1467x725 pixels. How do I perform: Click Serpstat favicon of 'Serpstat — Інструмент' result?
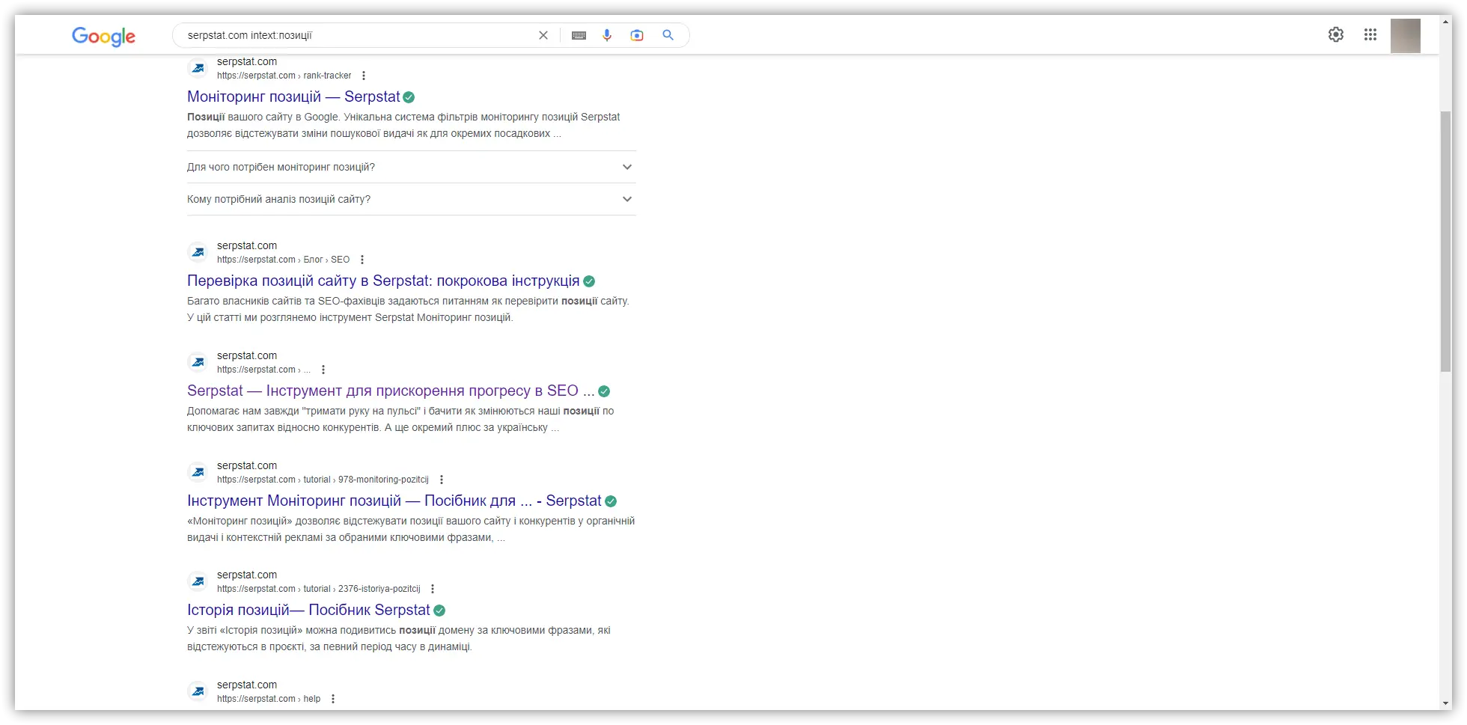pos(198,362)
